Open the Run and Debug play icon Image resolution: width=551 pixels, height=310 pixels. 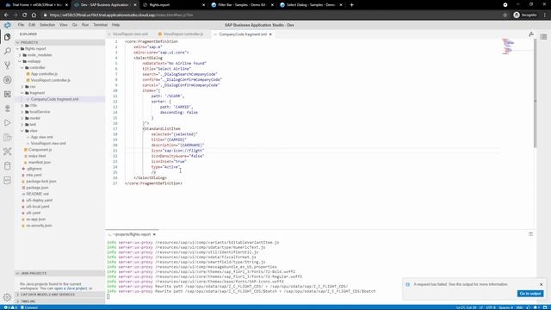[8, 123]
